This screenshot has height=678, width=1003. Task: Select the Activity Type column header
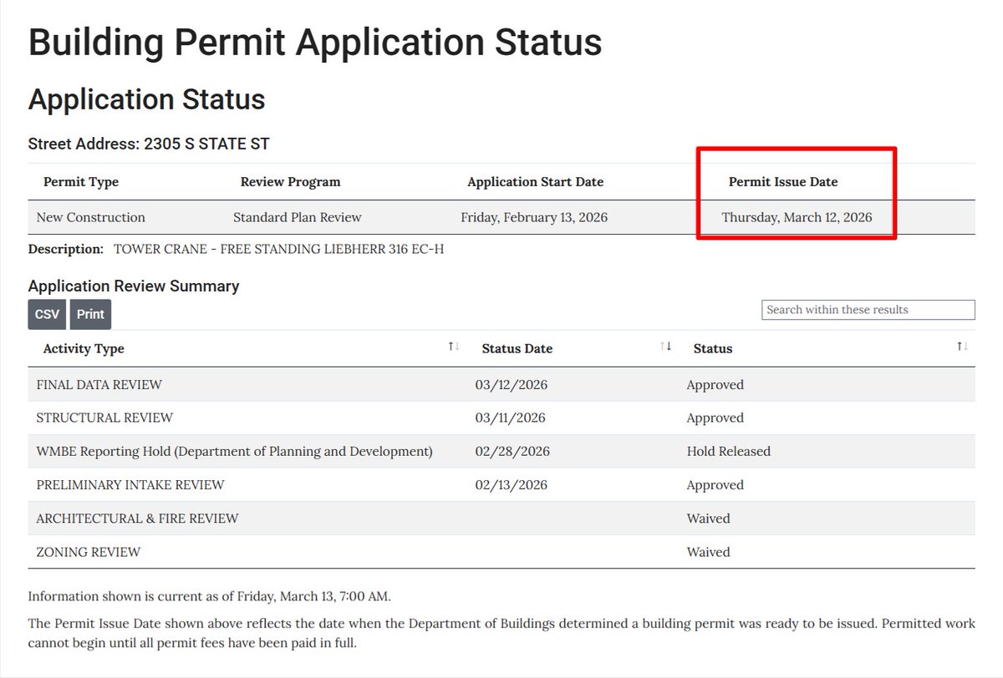84,348
